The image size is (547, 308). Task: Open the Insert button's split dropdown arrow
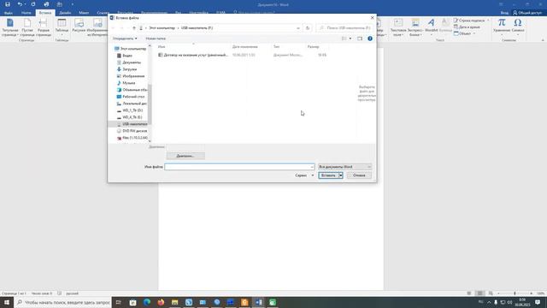(341, 175)
